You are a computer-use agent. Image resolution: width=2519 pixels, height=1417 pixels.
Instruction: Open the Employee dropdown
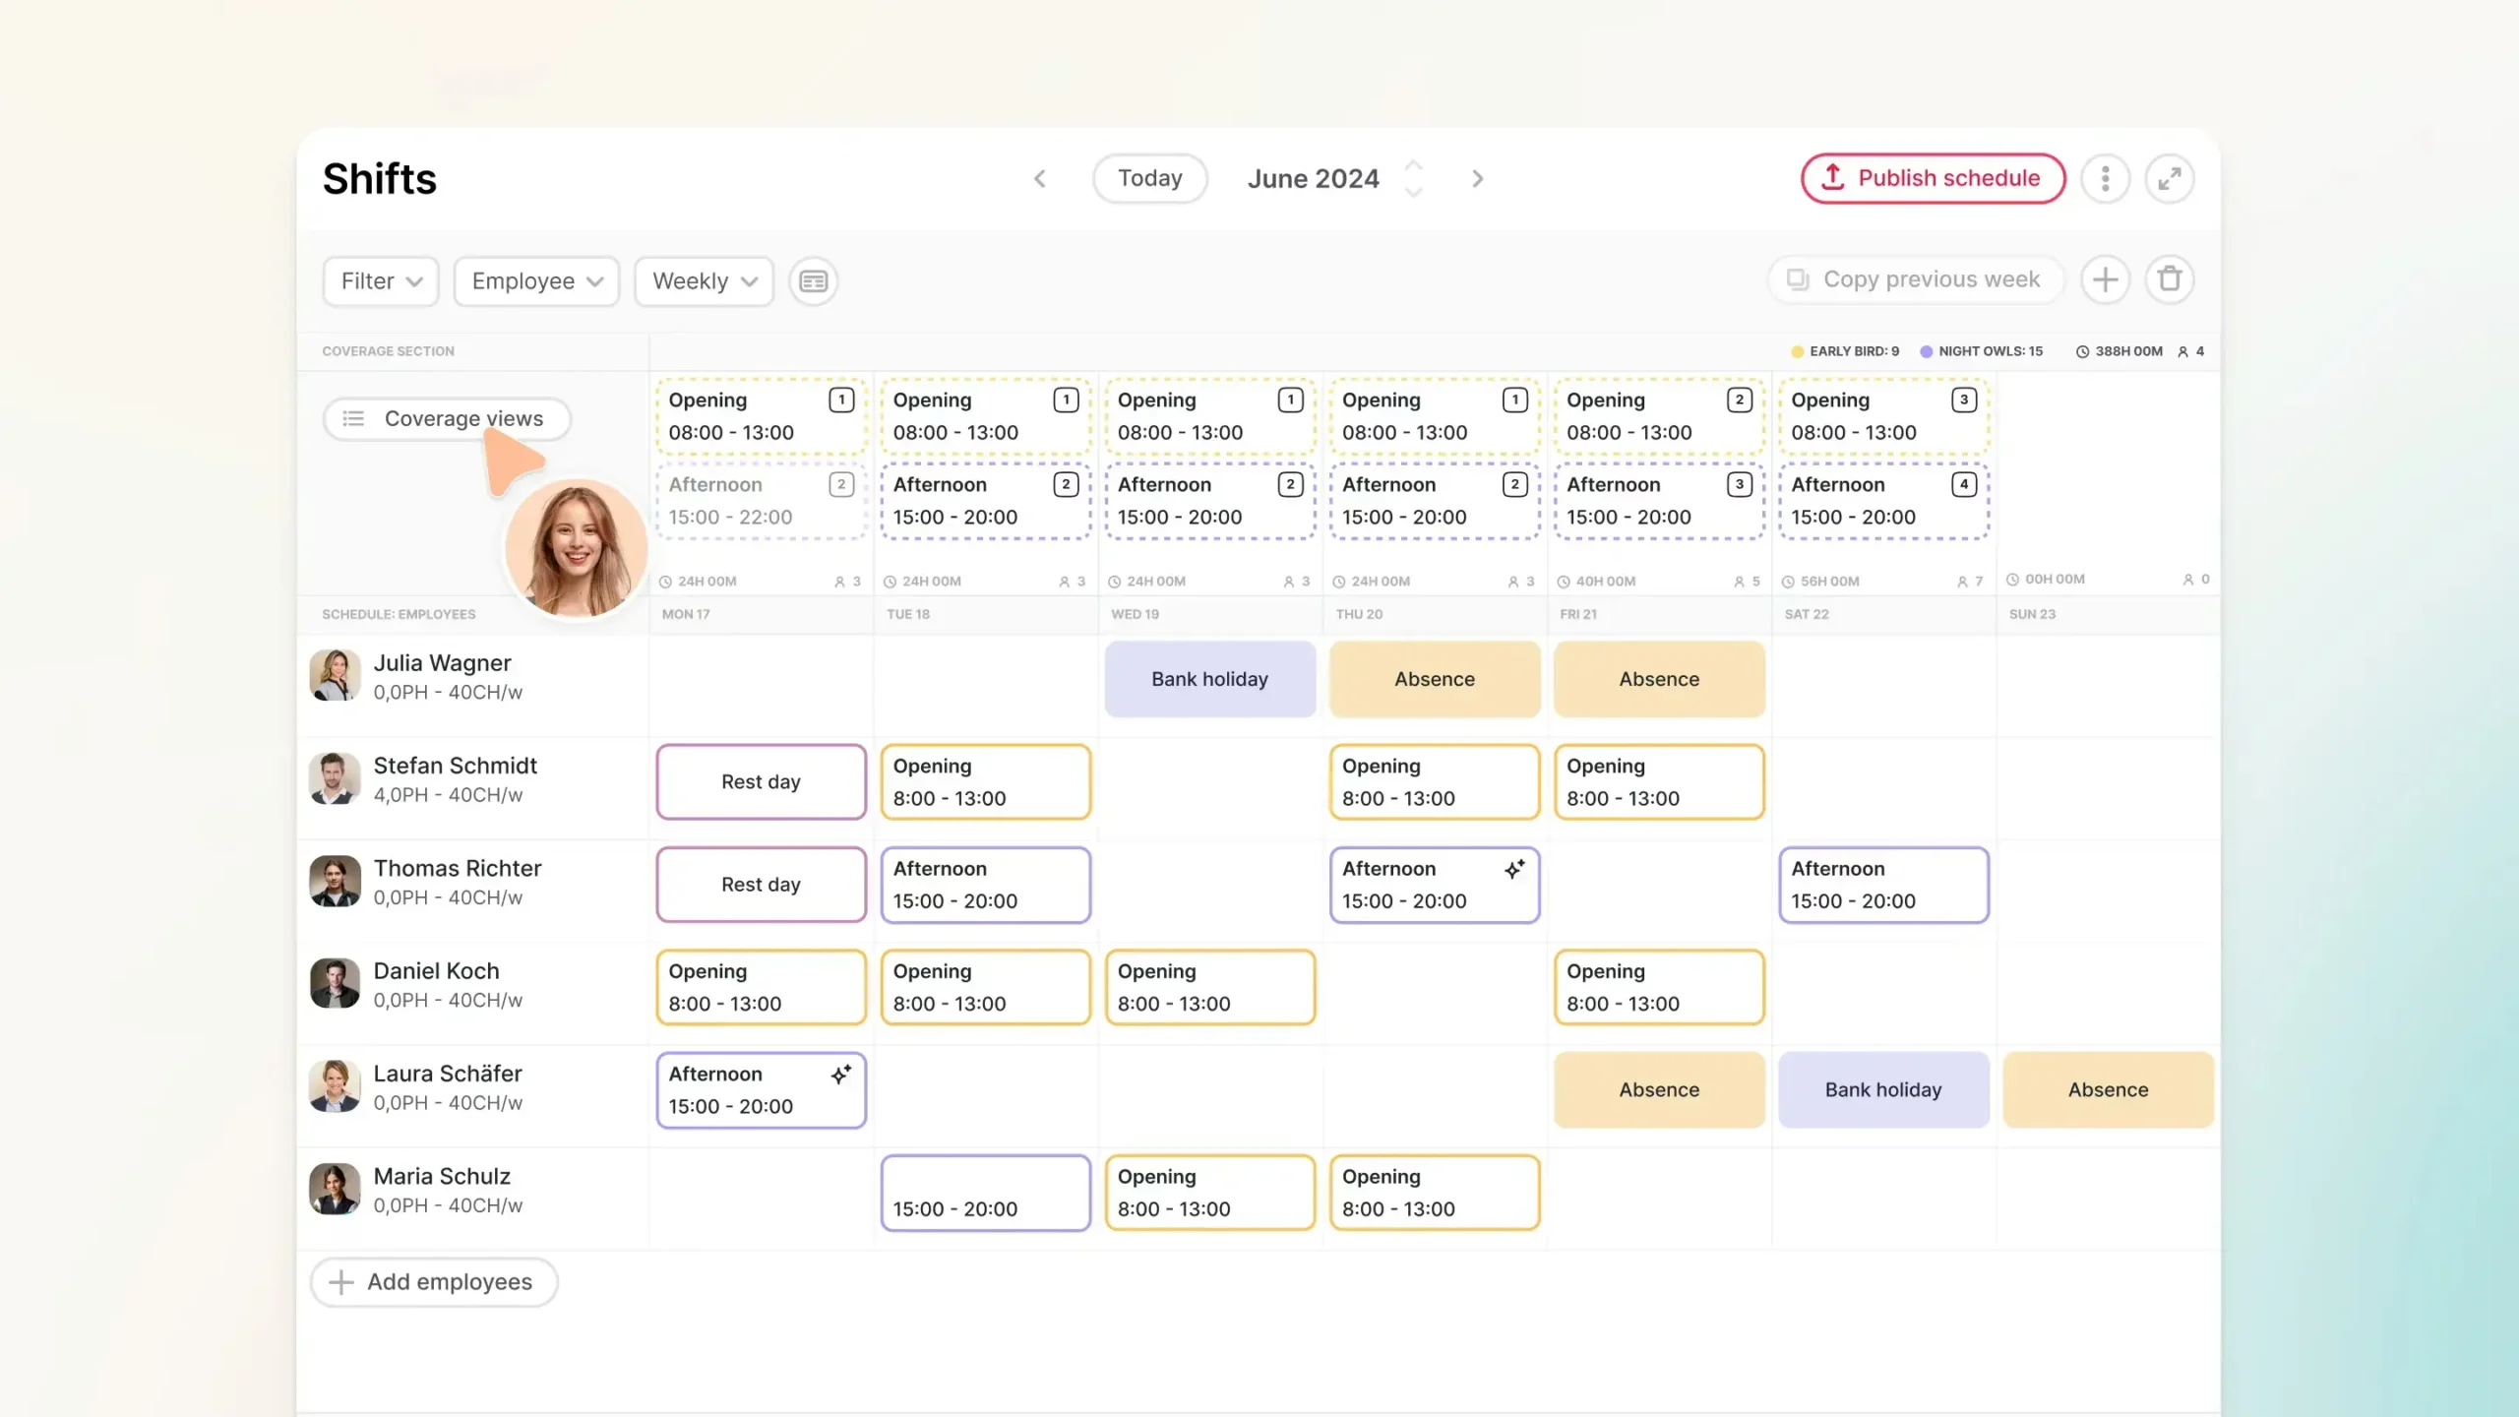[535, 281]
